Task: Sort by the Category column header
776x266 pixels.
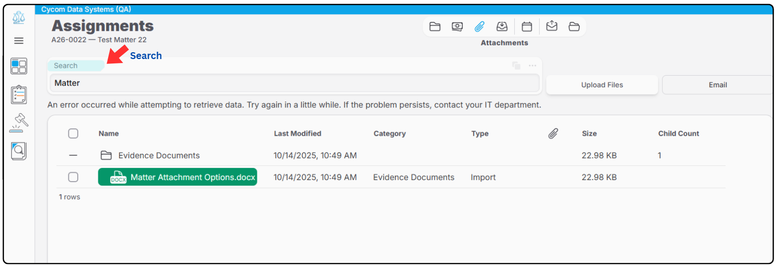Action: point(389,133)
